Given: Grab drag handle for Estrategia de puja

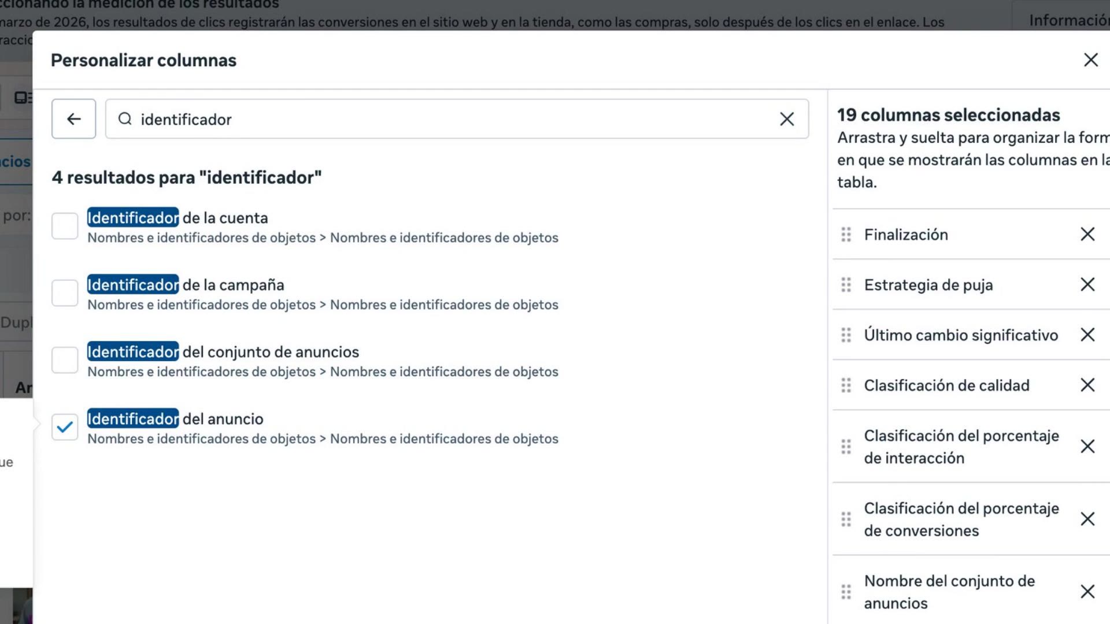Looking at the screenshot, I should click(846, 284).
